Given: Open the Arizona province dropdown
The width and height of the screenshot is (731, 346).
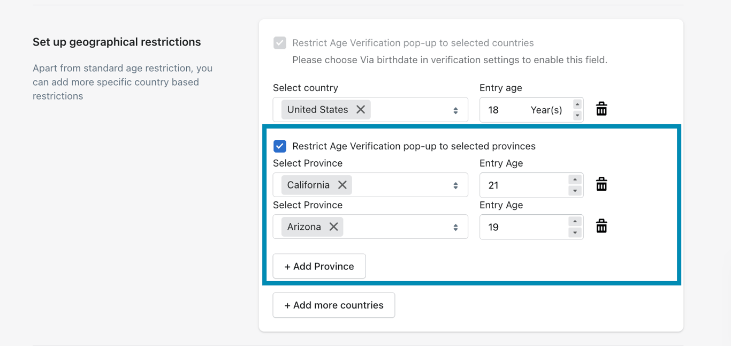Looking at the screenshot, I should tap(455, 227).
